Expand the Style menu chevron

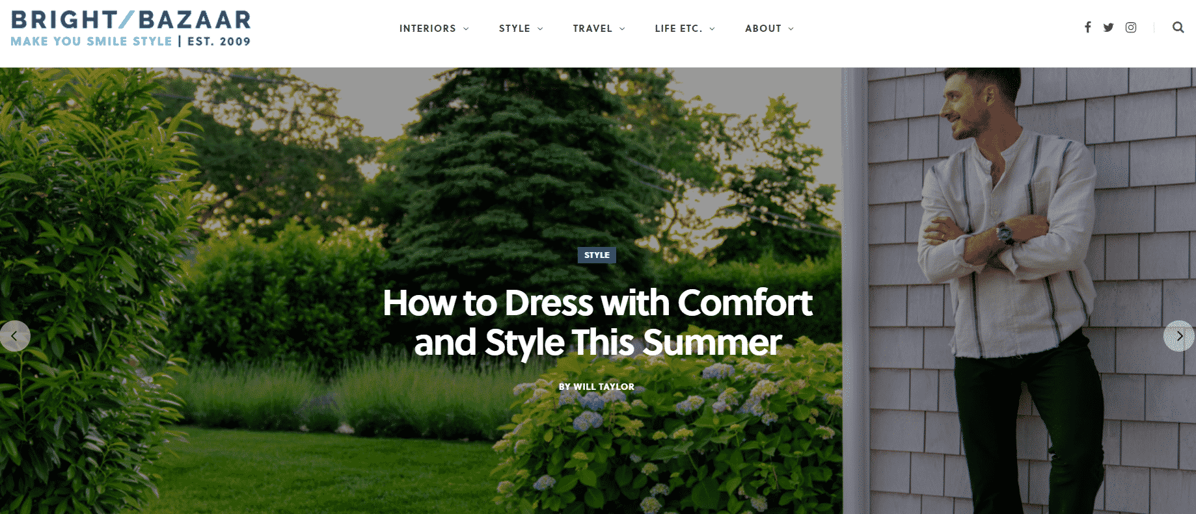click(x=540, y=29)
